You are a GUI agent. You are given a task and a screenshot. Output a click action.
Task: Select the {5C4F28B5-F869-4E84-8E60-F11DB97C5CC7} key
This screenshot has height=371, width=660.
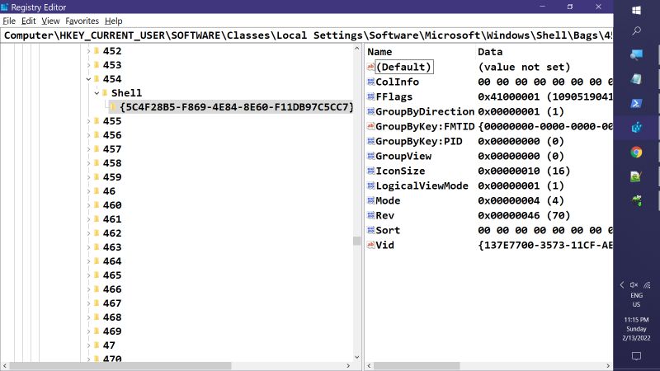pos(237,107)
